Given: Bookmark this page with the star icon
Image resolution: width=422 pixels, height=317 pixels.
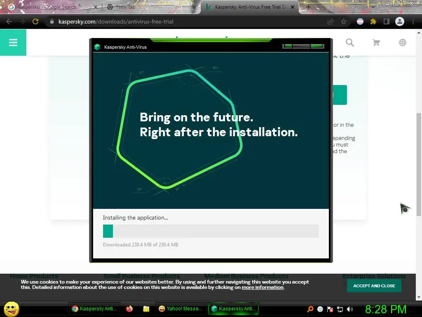Looking at the screenshot, I should point(344,21).
